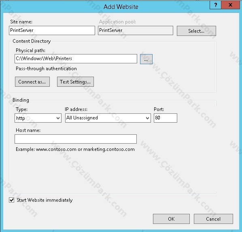Viewport: 242px width, 232px height.
Task: Click the Application pool field
Action: click(135, 30)
